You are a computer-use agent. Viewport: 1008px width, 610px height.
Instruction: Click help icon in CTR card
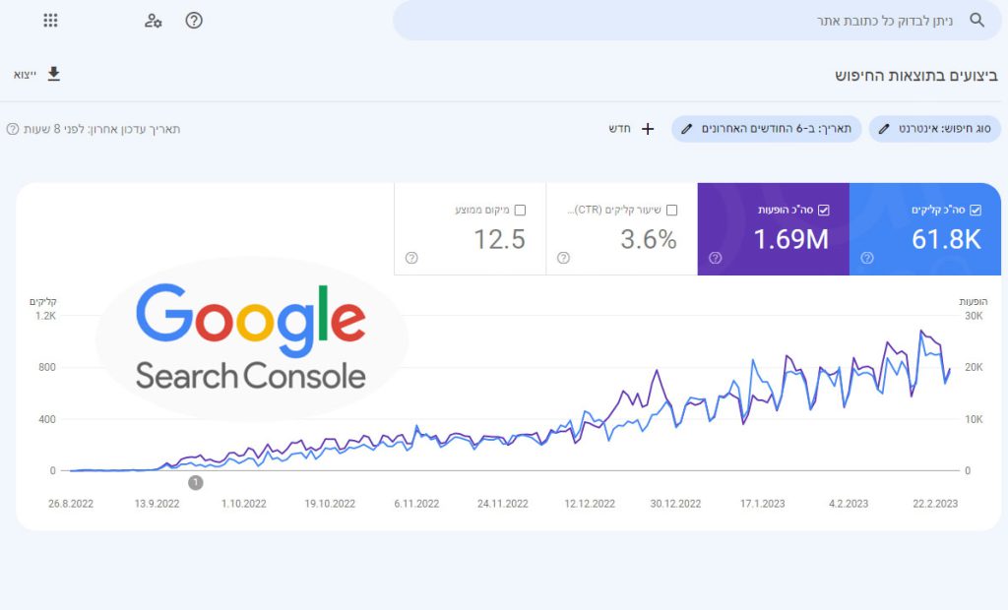[x=563, y=258]
